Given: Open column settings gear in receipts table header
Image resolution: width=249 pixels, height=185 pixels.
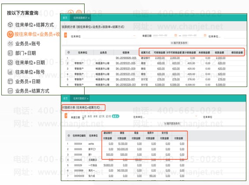Looking at the screenshot, I should click(x=69, y=53).
